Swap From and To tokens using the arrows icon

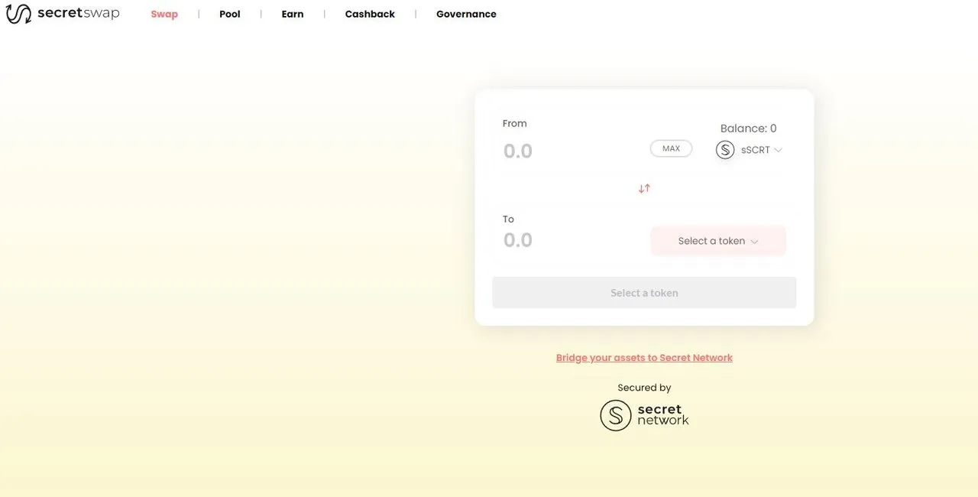click(x=644, y=188)
